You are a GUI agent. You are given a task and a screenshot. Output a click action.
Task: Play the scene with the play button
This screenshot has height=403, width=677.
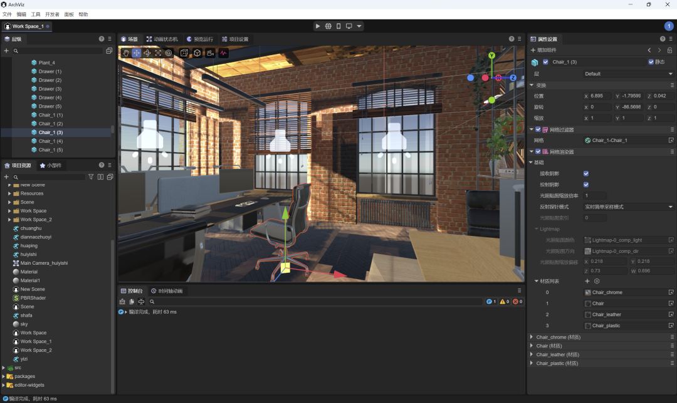(318, 26)
